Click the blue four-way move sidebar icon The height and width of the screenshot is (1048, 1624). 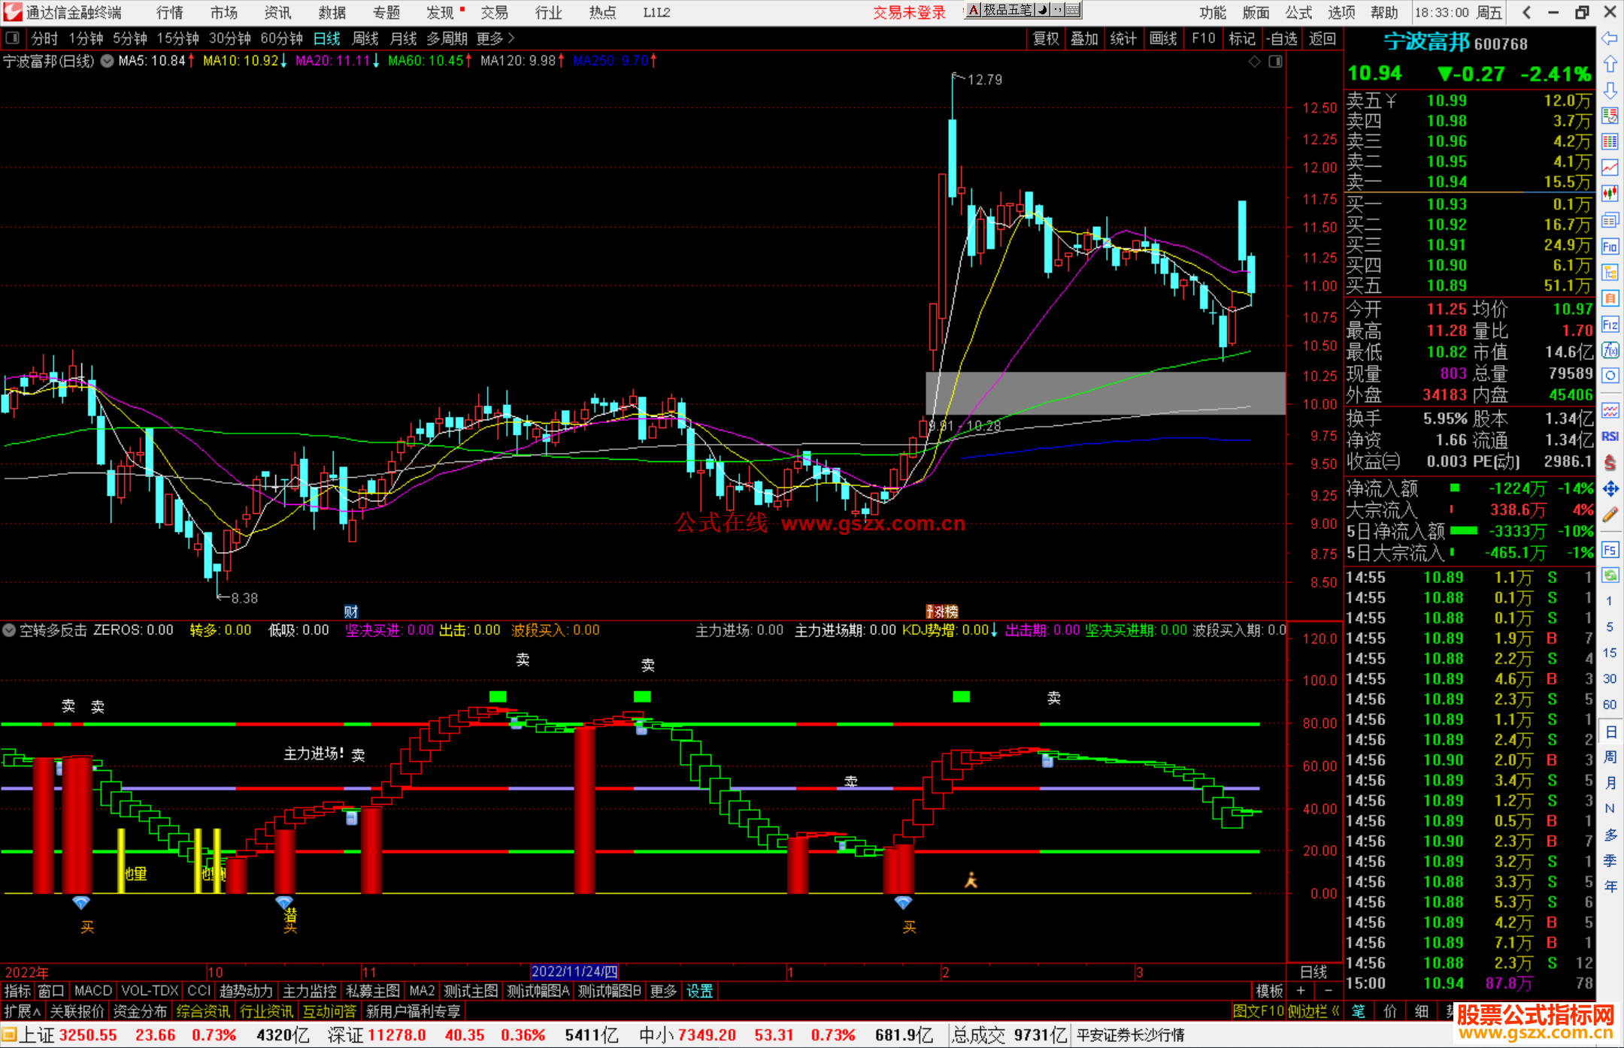click(x=1610, y=489)
